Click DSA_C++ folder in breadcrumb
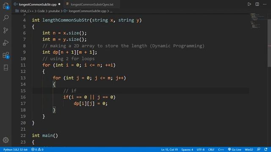271x152 pixels. (27, 11)
